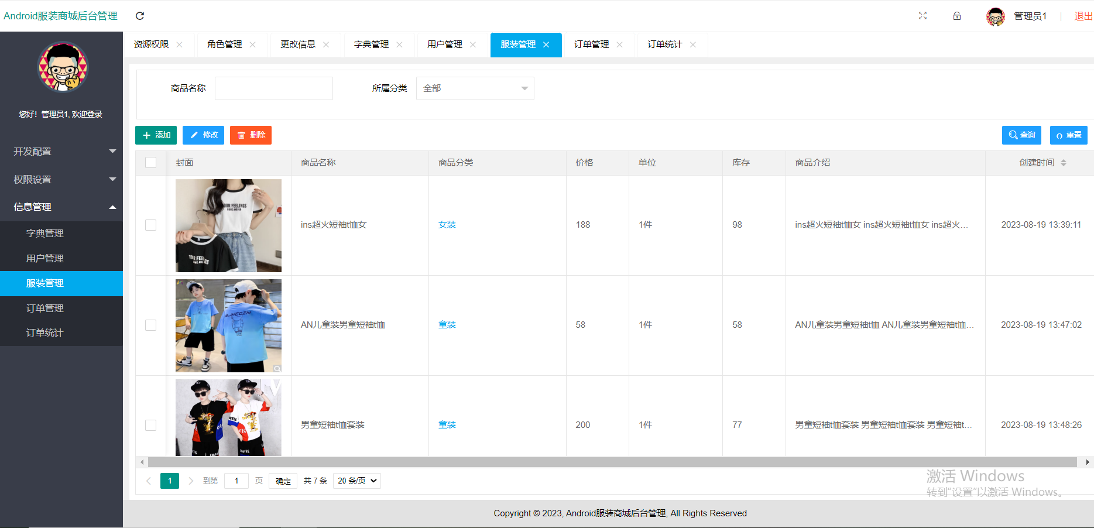Click the lock screen icon
Screen dimensions: 1094x528
coord(957,16)
